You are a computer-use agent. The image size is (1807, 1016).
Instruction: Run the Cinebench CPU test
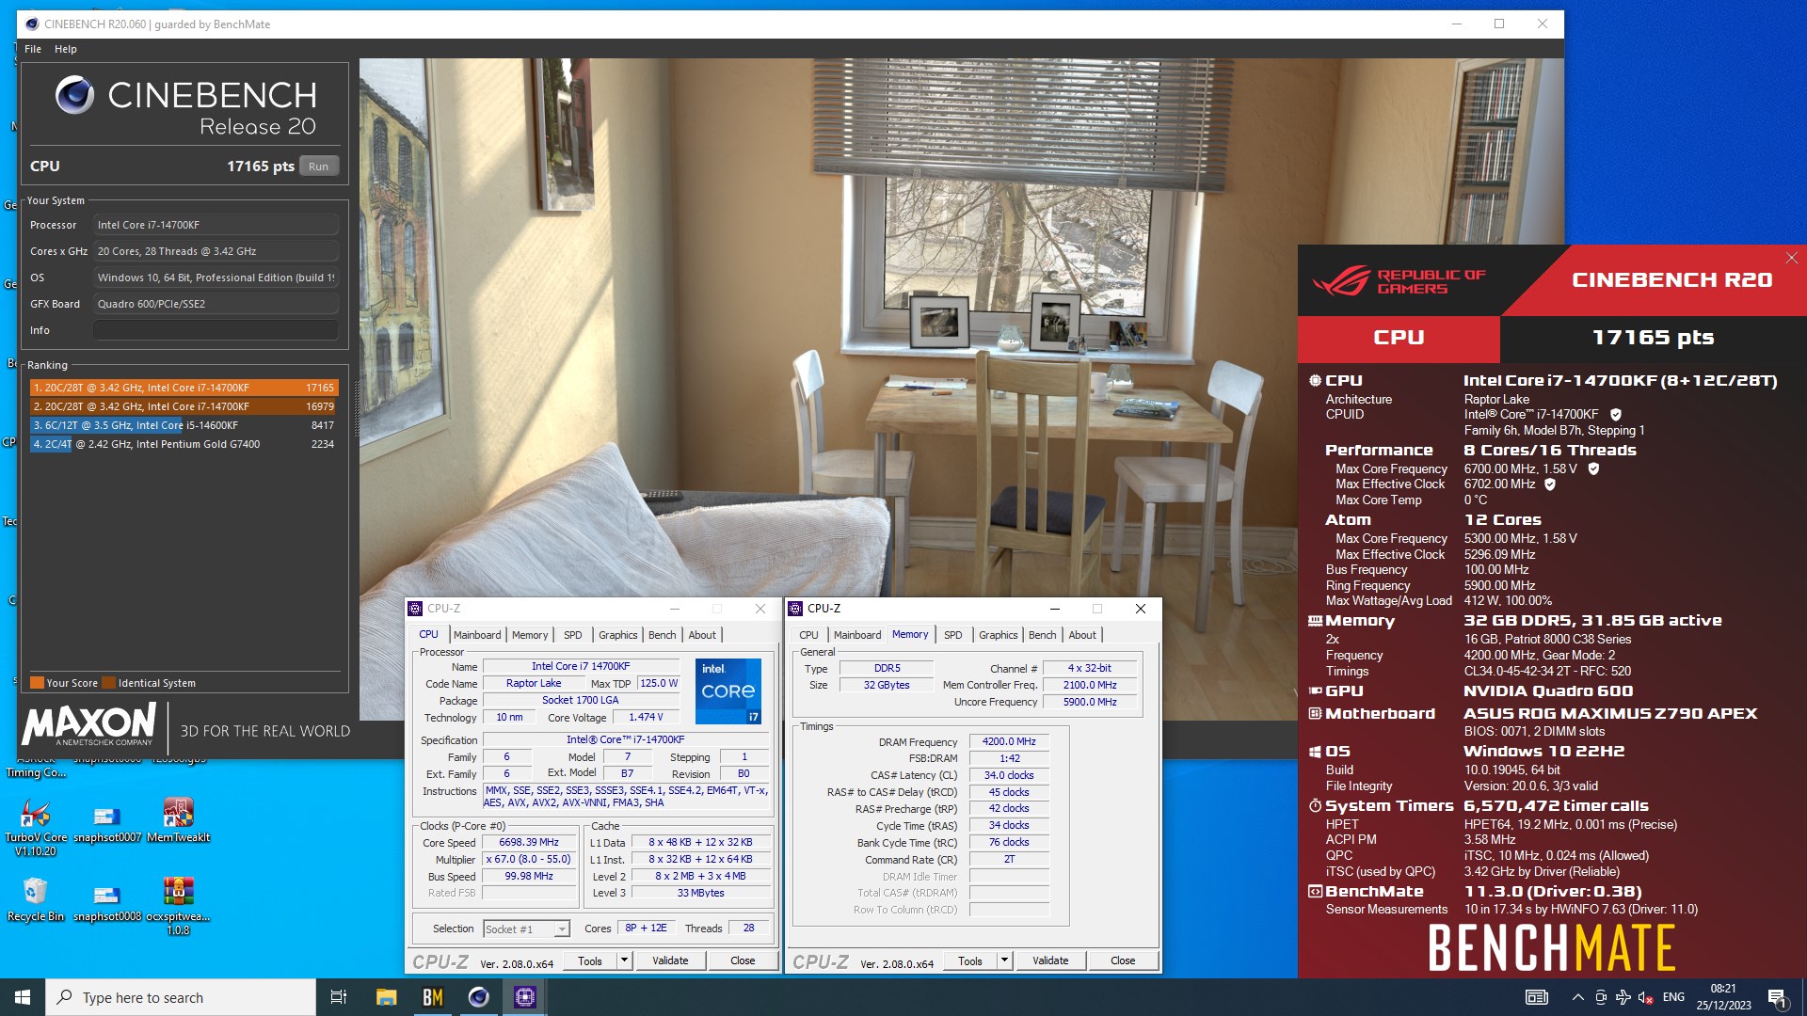(x=319, y=167)
